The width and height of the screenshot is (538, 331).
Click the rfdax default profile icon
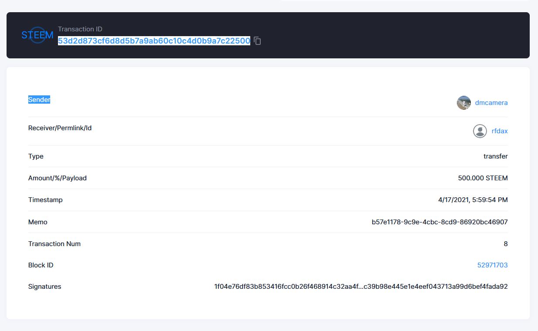[x=480, y=131]
